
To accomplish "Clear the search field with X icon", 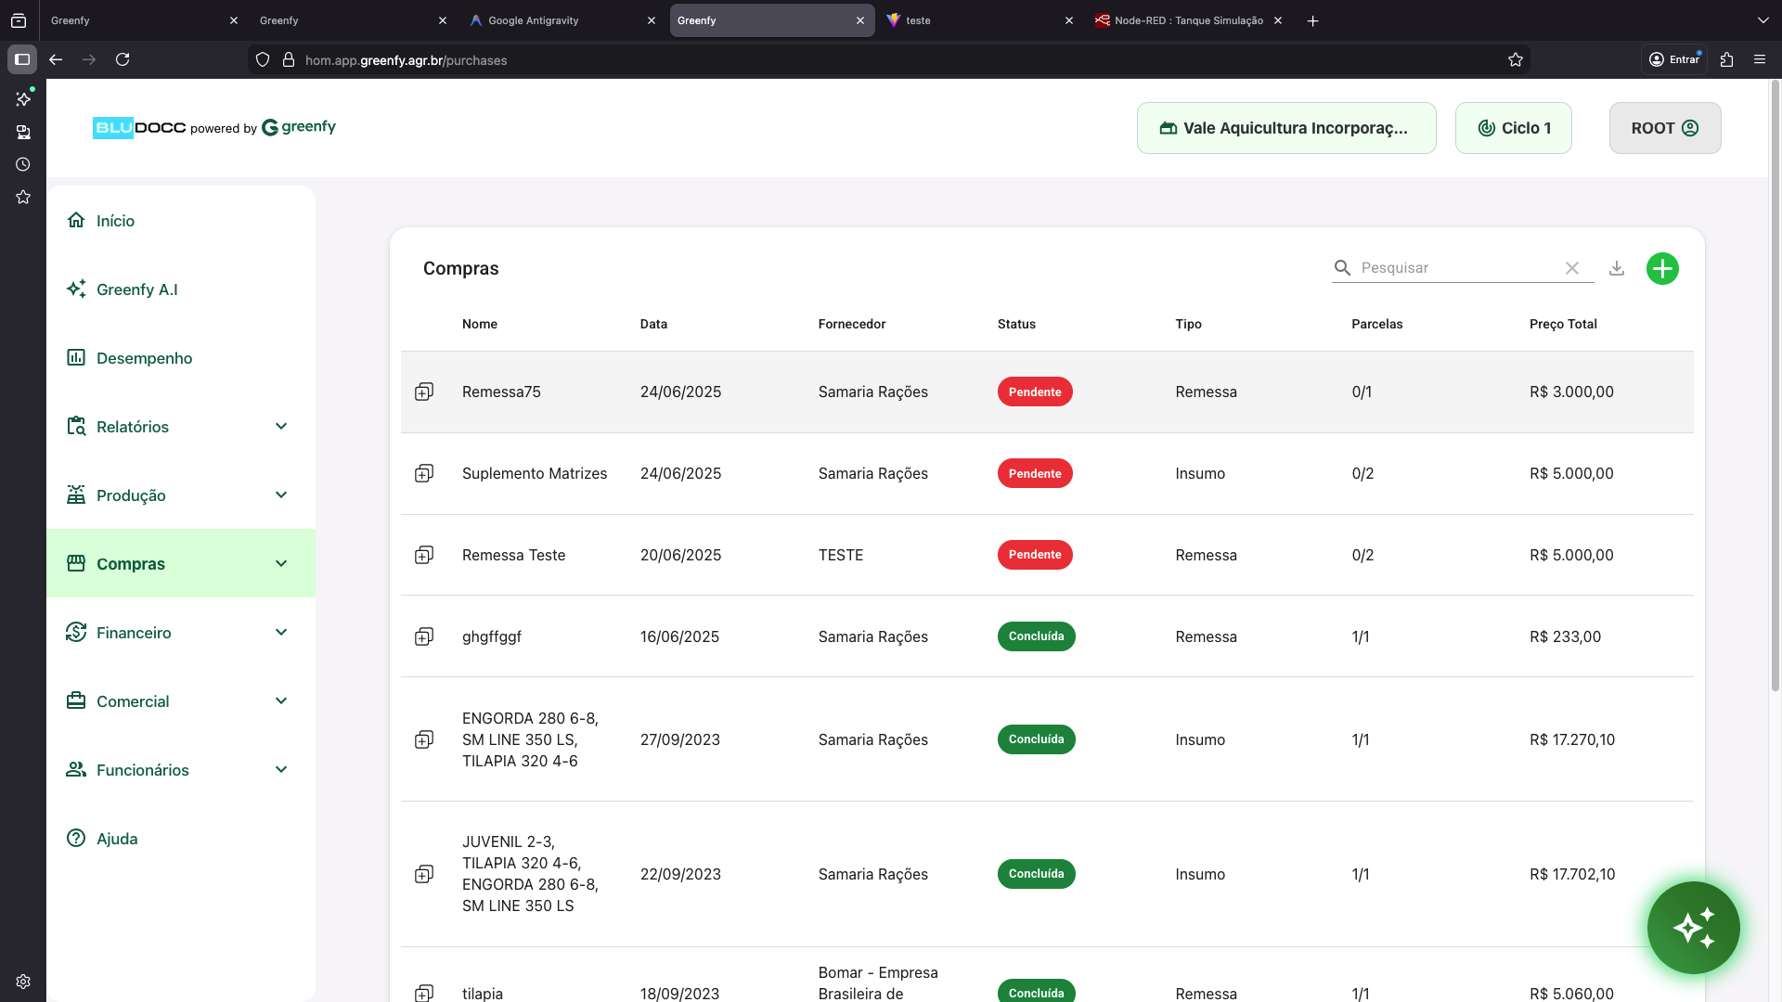I will pos(1572,268).
